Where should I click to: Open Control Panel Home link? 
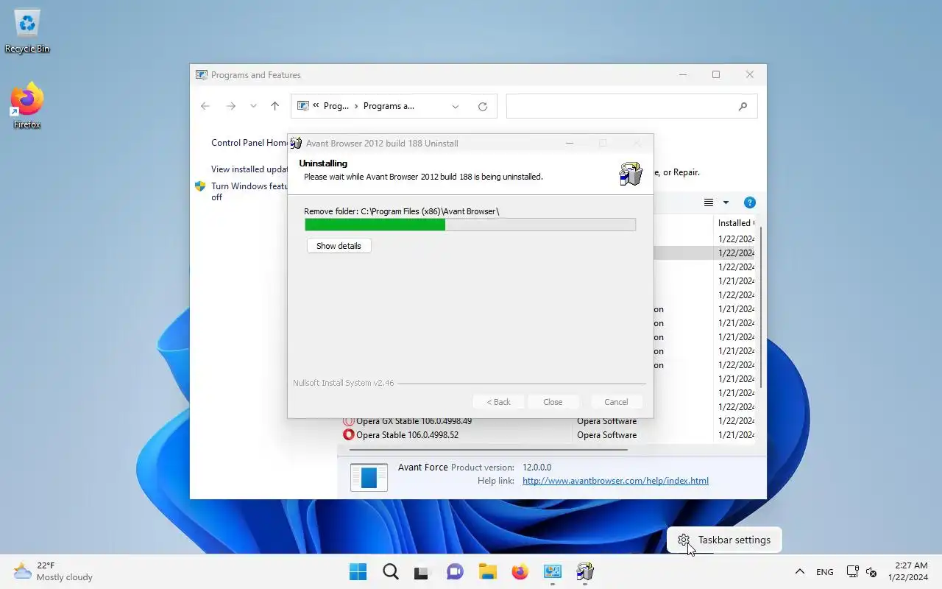[x=249, y=143]
